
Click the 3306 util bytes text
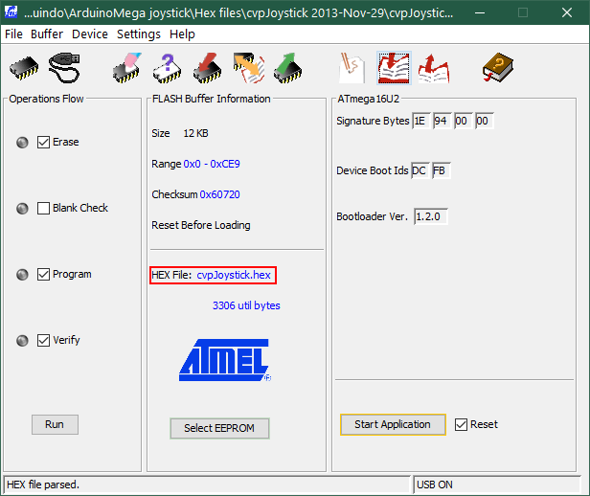pos(246,305)
